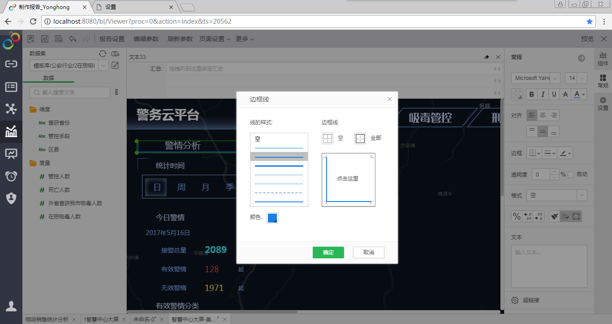
Task: Switch to the '1智慧中心大屏' tab
Action: click(101, 319)
